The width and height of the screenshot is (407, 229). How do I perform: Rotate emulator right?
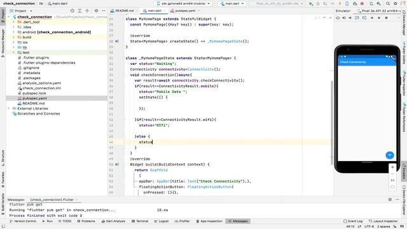[364, 18]
